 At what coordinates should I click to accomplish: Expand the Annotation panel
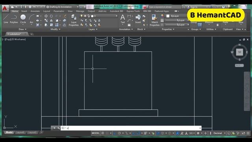click(x=126, y=29)
